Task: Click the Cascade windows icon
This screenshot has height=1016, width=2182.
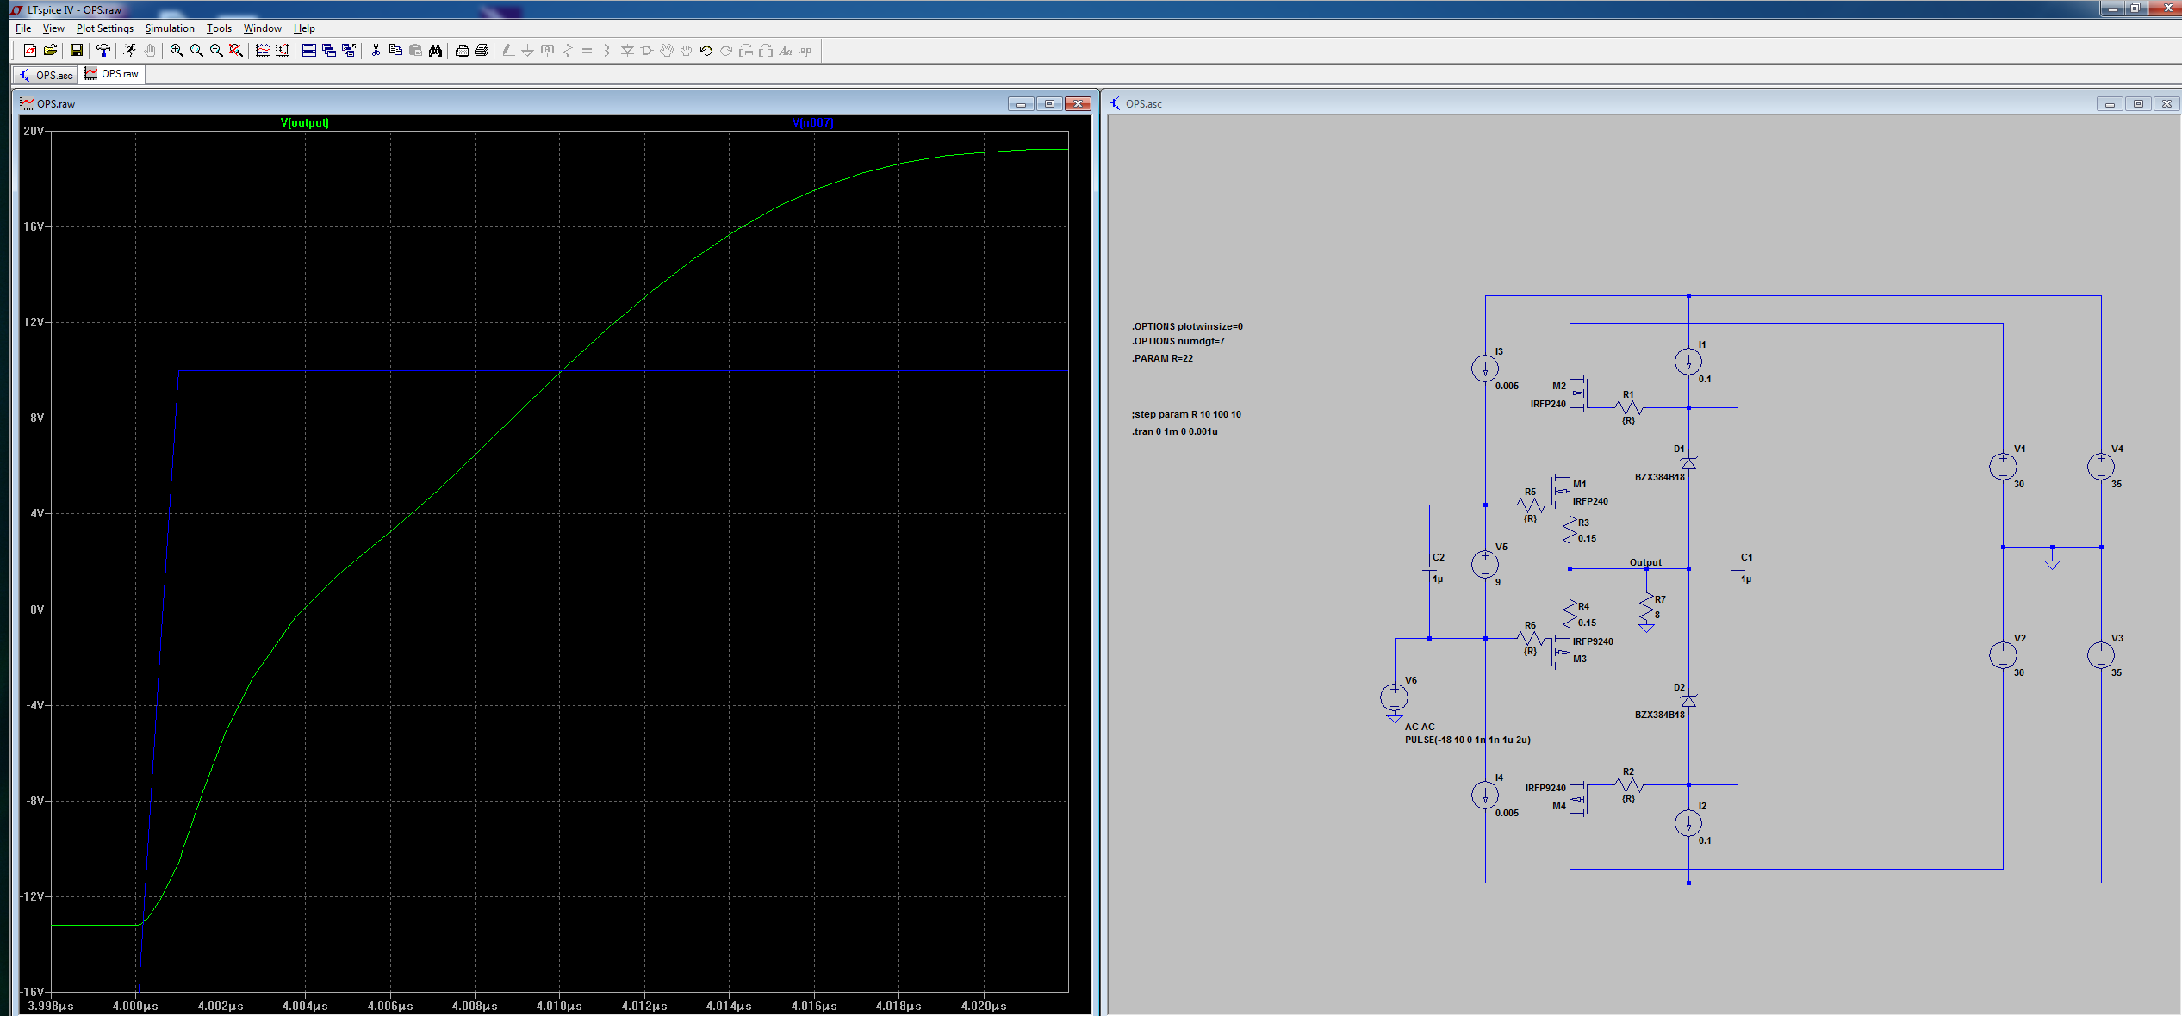Action: [329, 51]
